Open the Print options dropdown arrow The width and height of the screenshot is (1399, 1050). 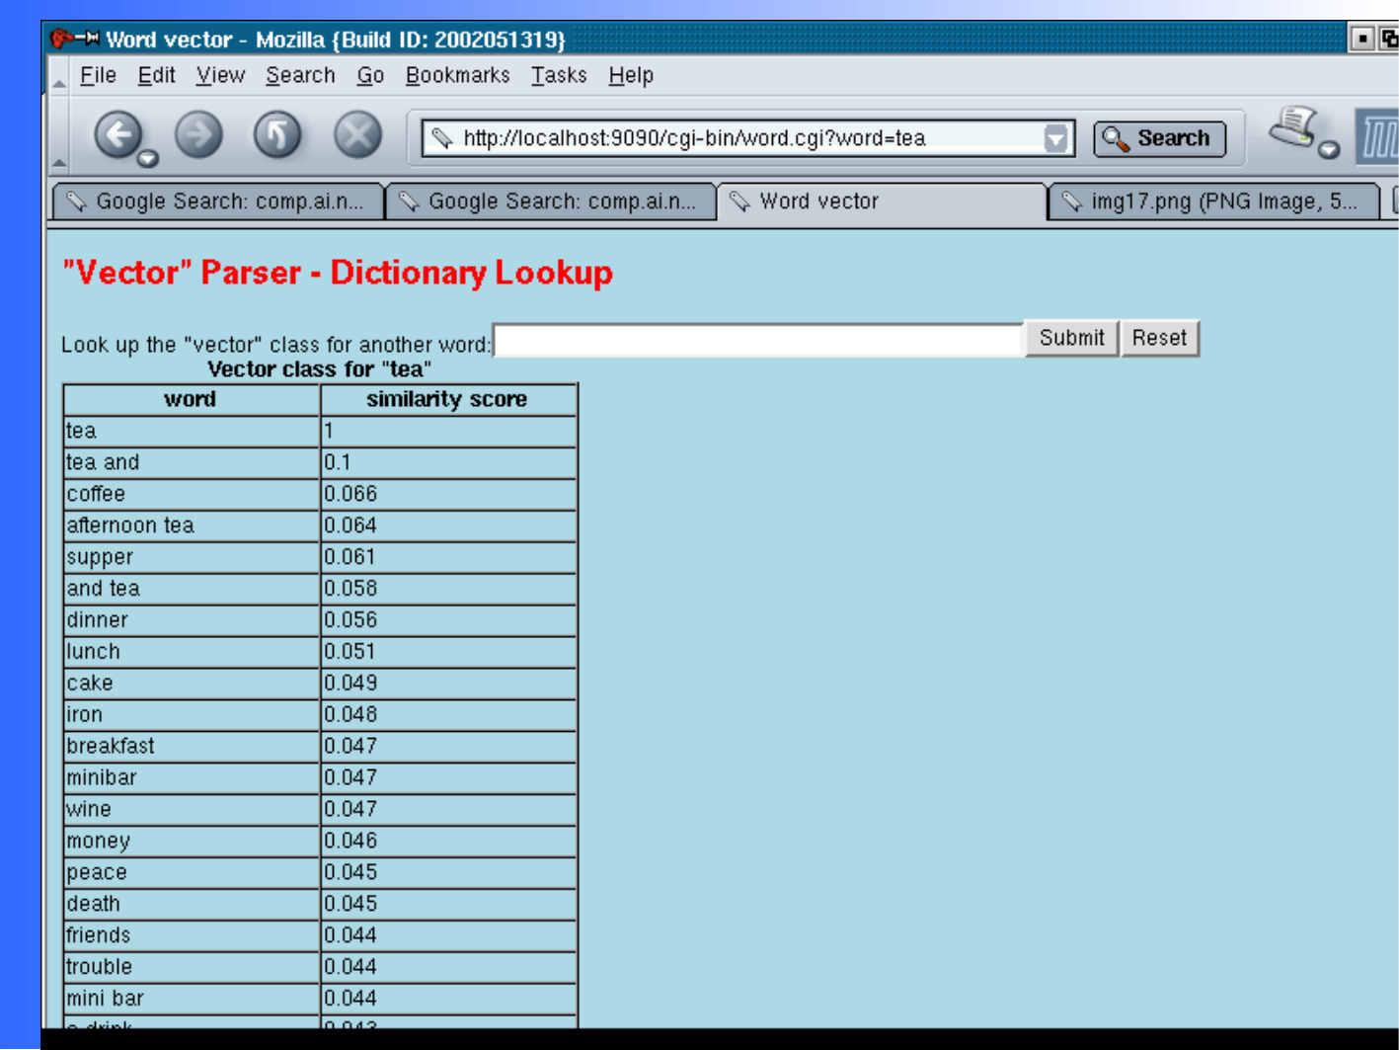pyautogui.click(x=1329, y=150)
